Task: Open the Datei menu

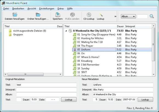Action: pos(6,8)
